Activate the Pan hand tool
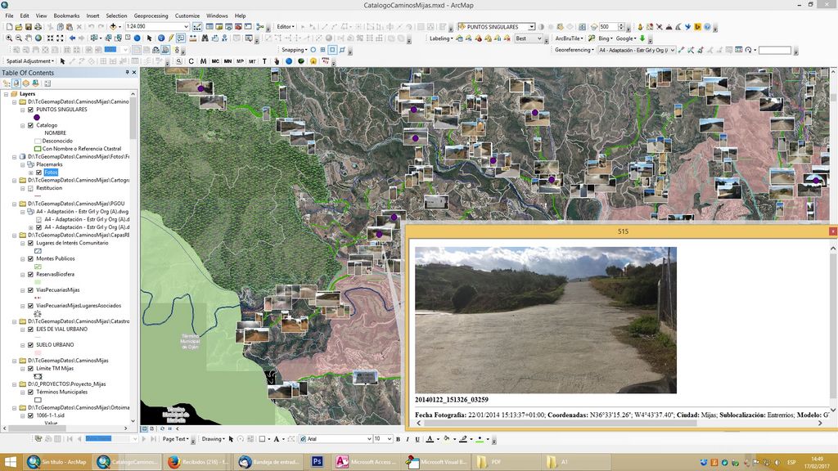 (29, 38)
